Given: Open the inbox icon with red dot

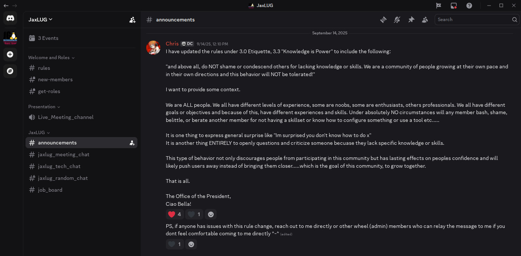Looking at the screenshot, I should (454, 6).
